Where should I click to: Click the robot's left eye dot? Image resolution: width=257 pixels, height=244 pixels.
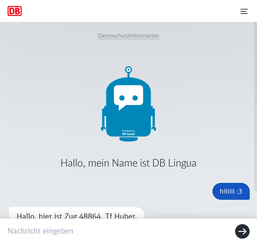[x=122, y=98]
